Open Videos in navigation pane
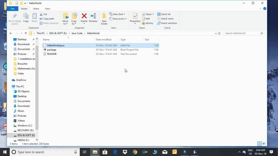 coord(21,120)
